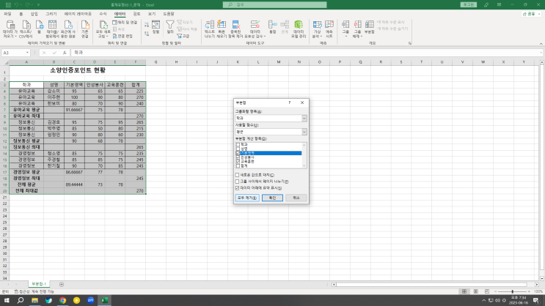Switch to the Insert (삽입) tab

click(x=34, y=14)
